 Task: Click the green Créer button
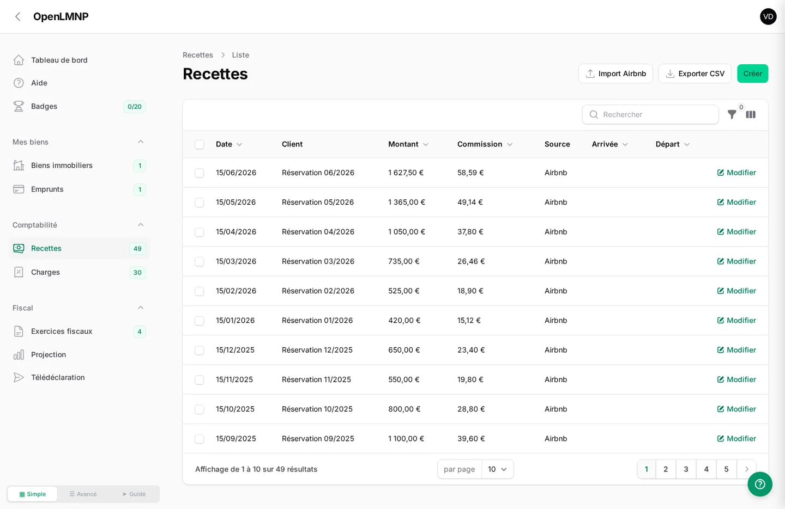click(752, 73)
